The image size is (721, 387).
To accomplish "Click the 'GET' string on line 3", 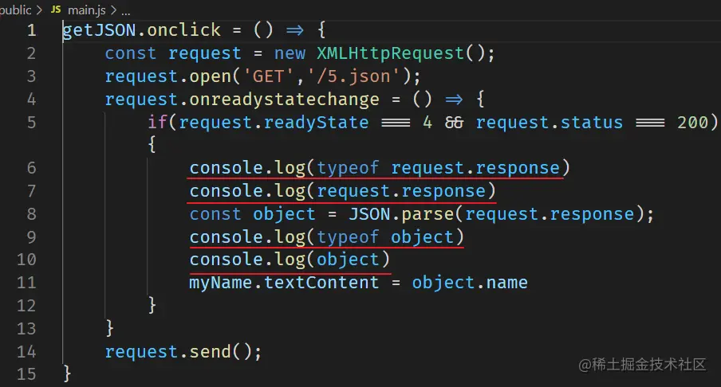I will (269, 76).
